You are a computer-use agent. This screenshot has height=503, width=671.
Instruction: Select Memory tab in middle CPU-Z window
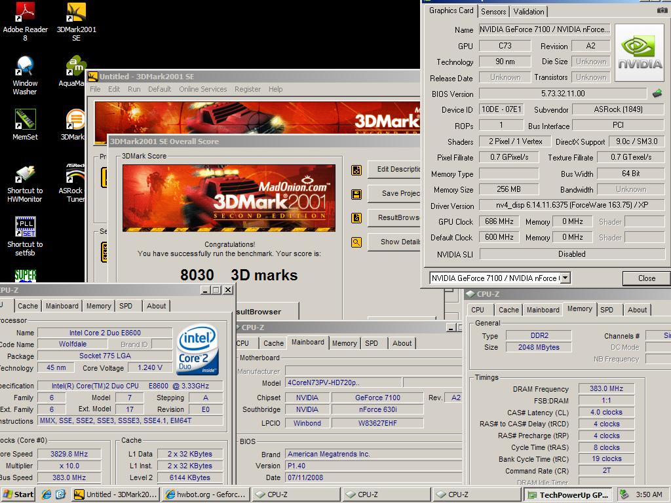[344, 343]
